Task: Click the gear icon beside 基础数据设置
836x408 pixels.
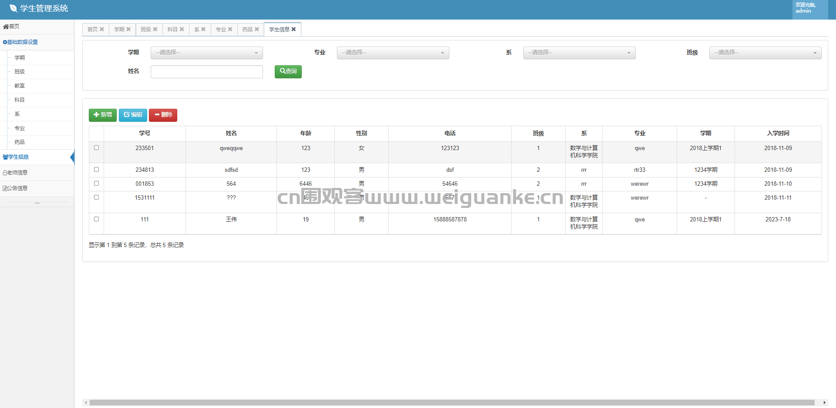Action: coord(5,42)
